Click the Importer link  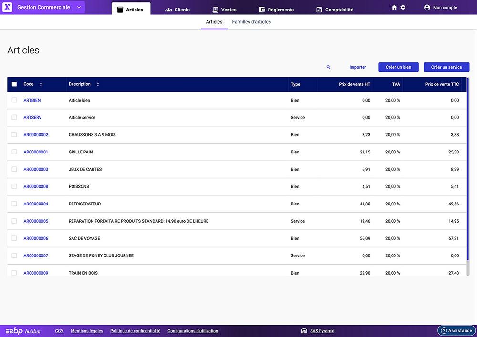tap(357, 67)
